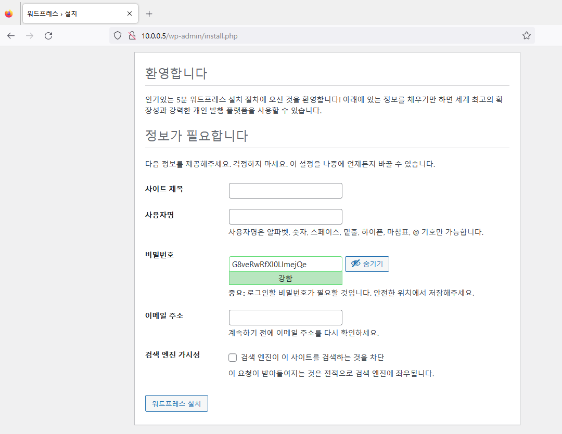Bookmark this page with the star icon

click(x=526, y=35)
